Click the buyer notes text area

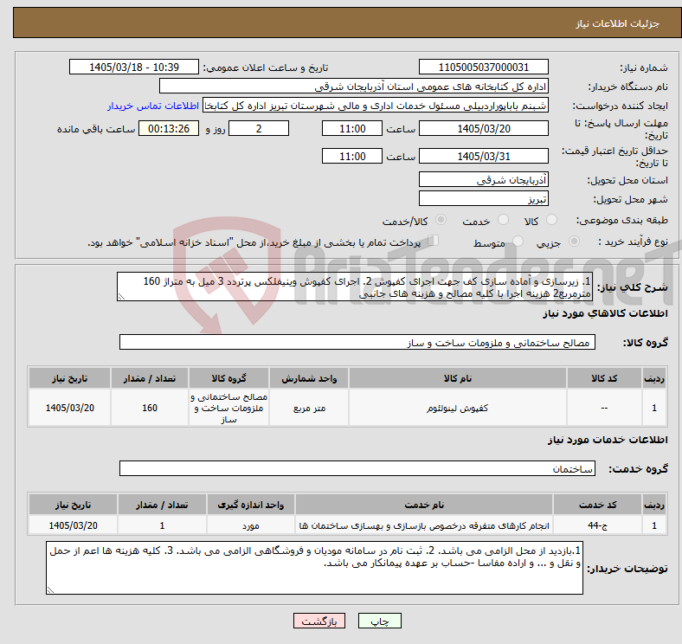pos(314,569)
